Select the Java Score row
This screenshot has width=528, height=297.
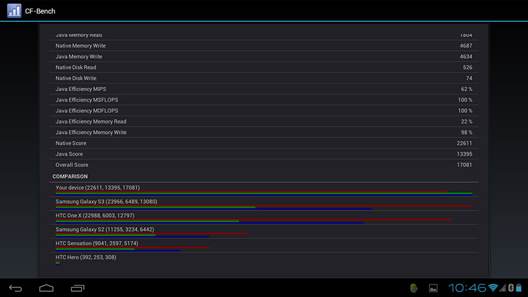tap(263, 154)
